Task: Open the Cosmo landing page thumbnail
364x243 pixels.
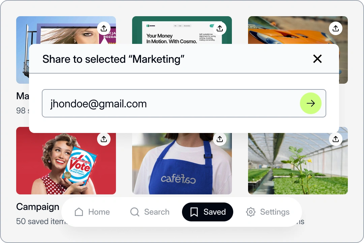Action: tap(182, 34)
